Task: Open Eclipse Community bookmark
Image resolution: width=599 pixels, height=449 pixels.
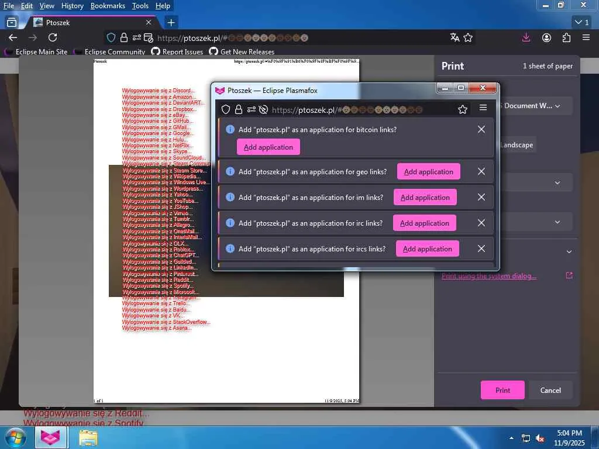Action: coord(109,51)
